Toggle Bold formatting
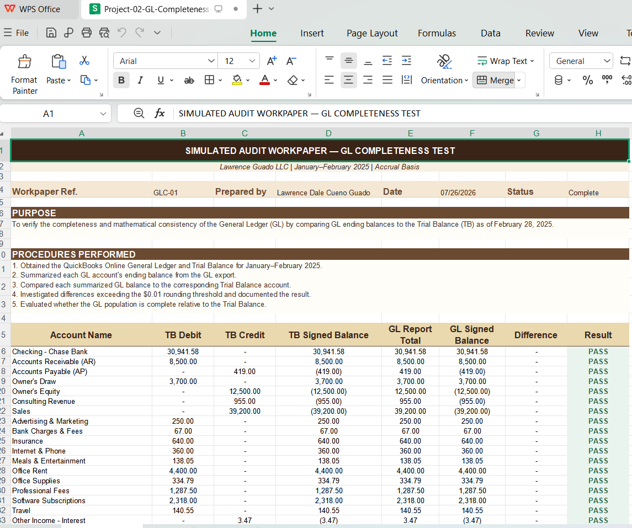The height and width of the screenshot is (528, 632). pyautogui.click(x=121, y=80)
